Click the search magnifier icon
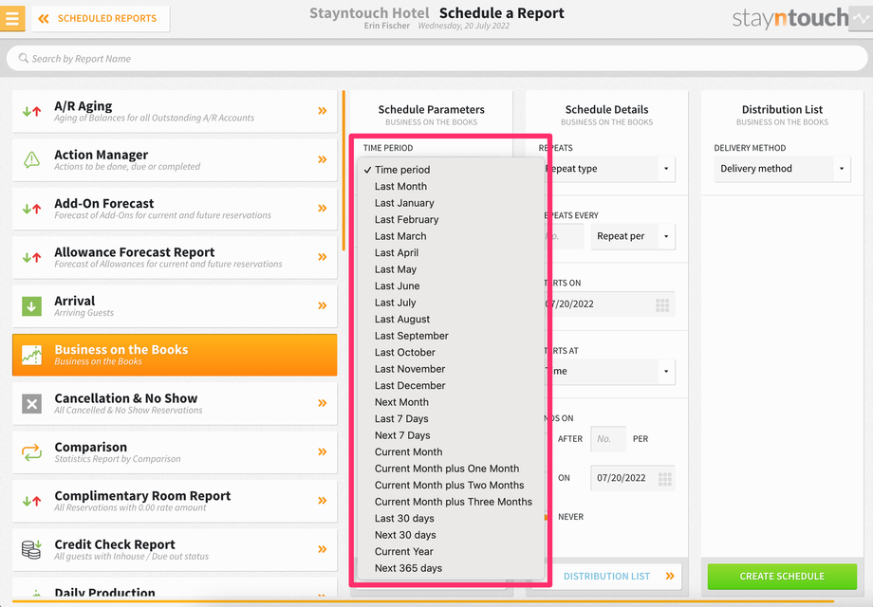The image size is (873, 607). pos(24,58)
